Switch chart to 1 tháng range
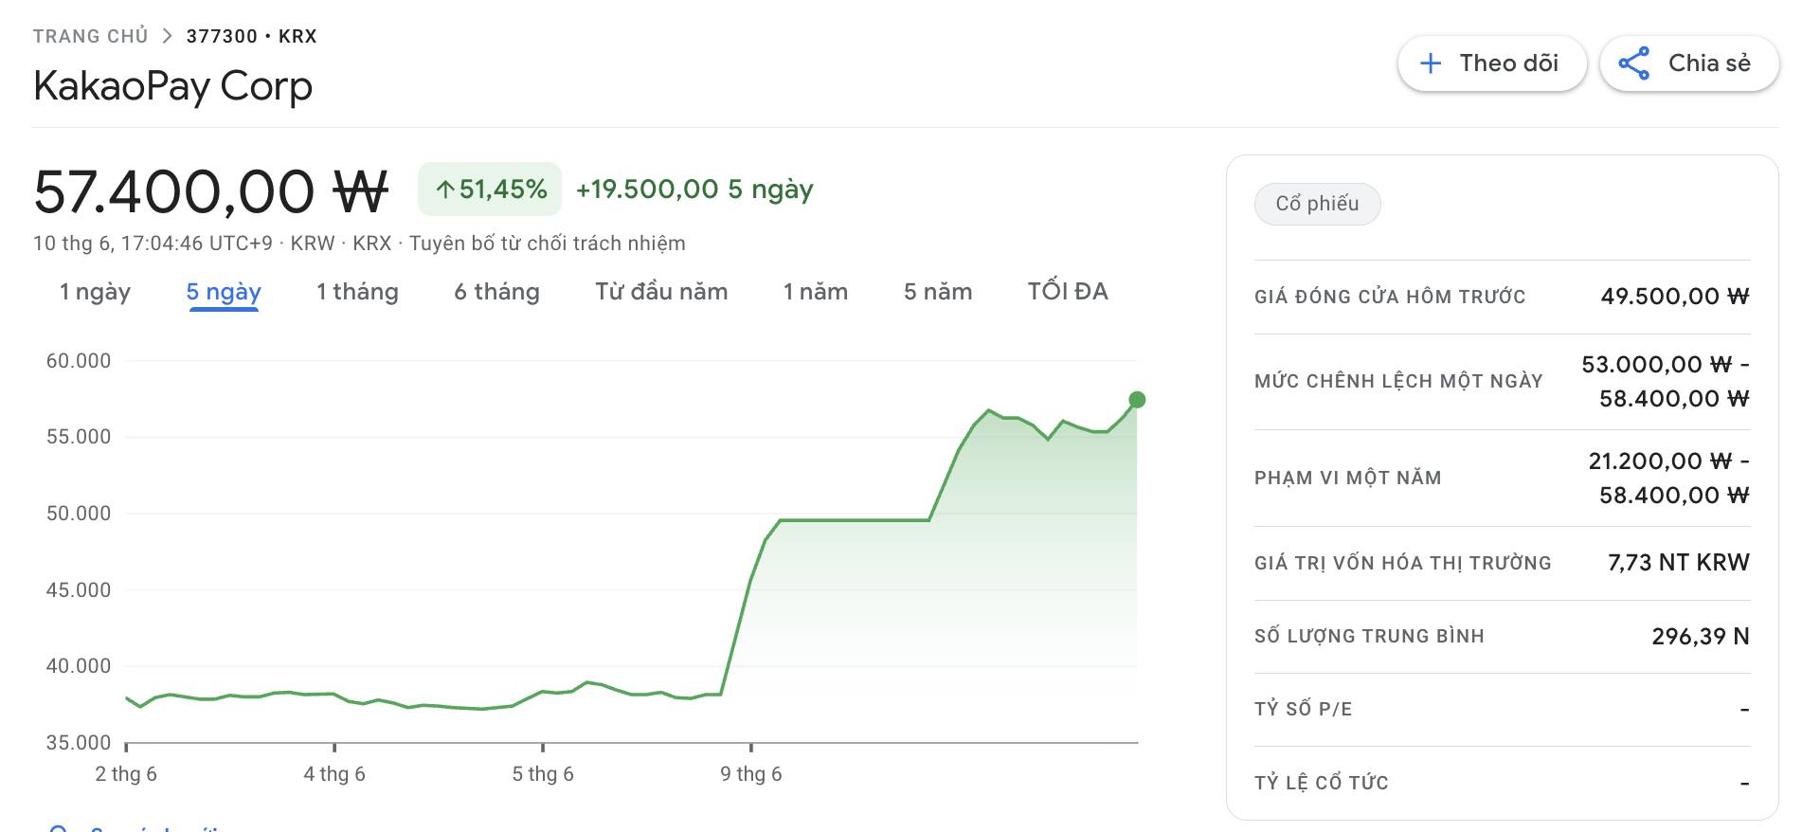 [357, 292]
